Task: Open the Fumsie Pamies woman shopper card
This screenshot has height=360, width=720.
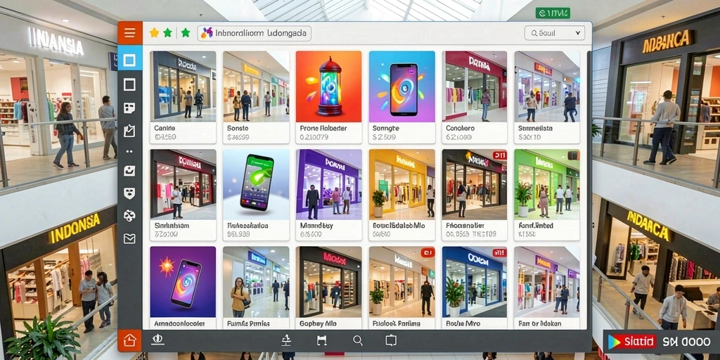Action: (x=256, y=288)
